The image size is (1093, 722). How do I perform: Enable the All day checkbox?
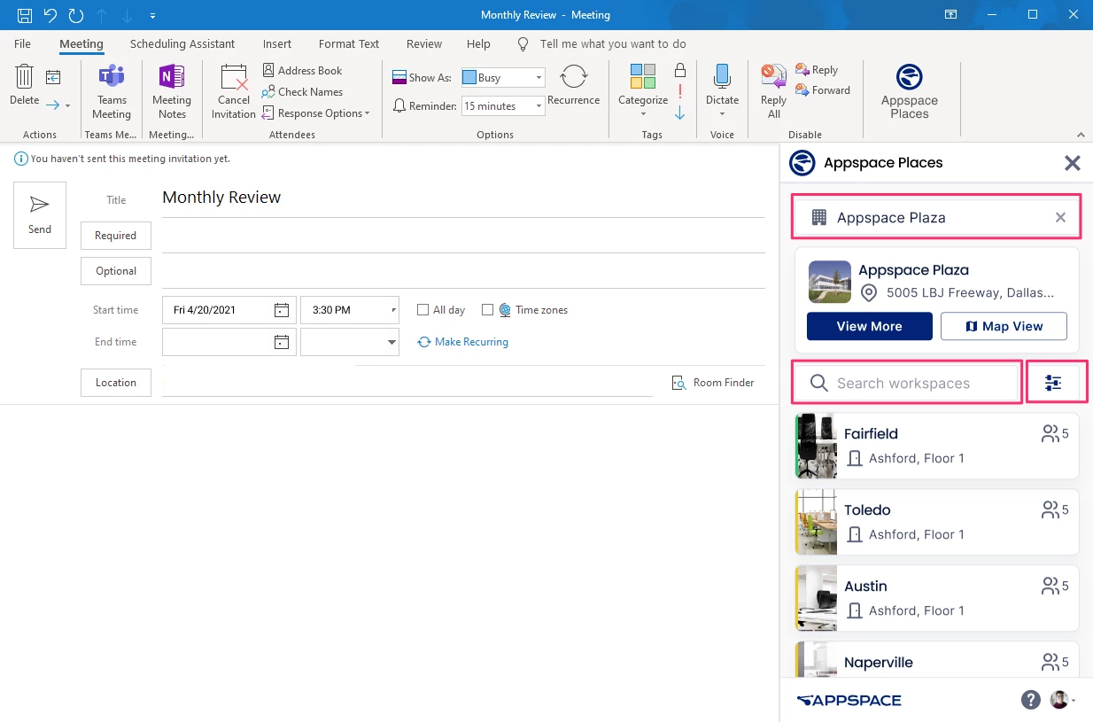(422, 310)
